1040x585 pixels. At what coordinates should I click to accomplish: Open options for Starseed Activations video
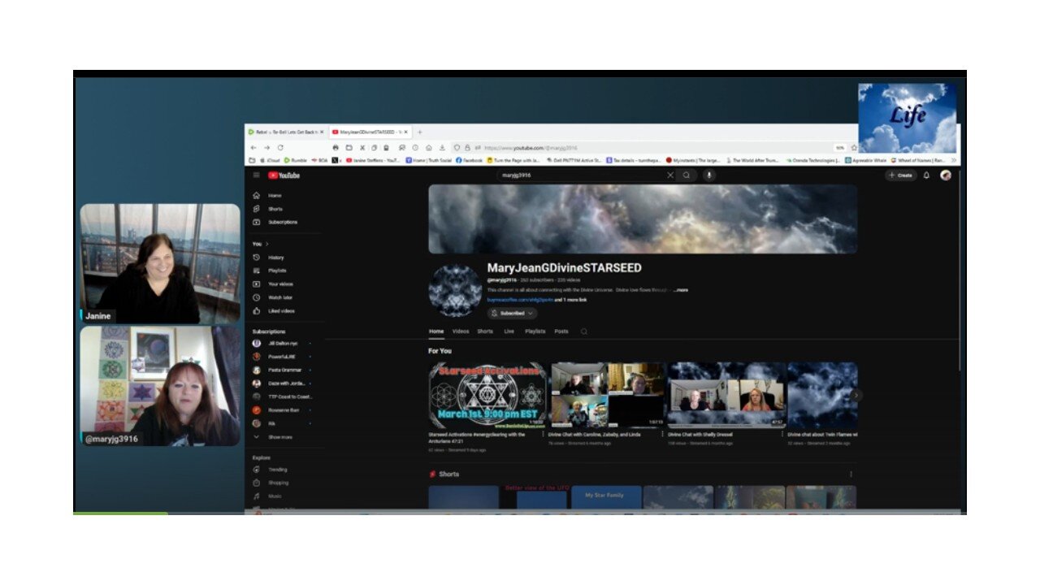click(543, 435)
